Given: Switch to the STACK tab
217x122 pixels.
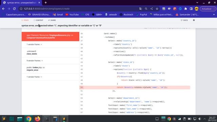Looking at the screenshot, I should (x=25, y=20).
